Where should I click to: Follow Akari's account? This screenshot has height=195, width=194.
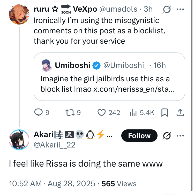pos(139,136)
